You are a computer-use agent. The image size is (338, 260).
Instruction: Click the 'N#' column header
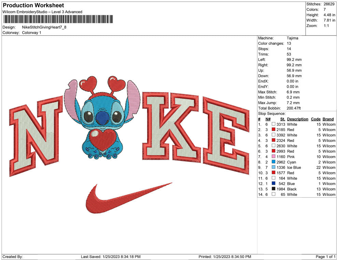pyautogui.click(x=268, y=119)
